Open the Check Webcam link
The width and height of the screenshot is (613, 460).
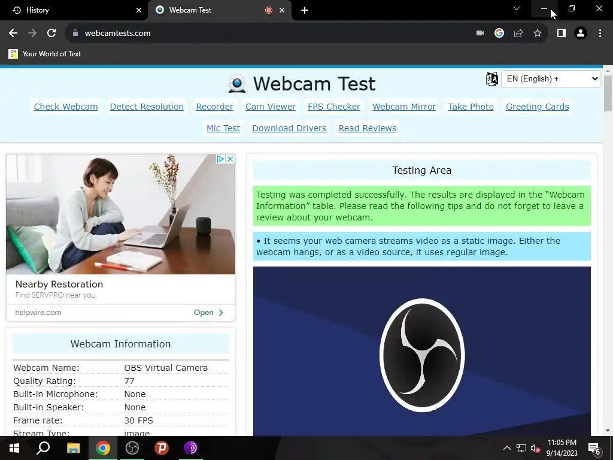tap(66, 107)
